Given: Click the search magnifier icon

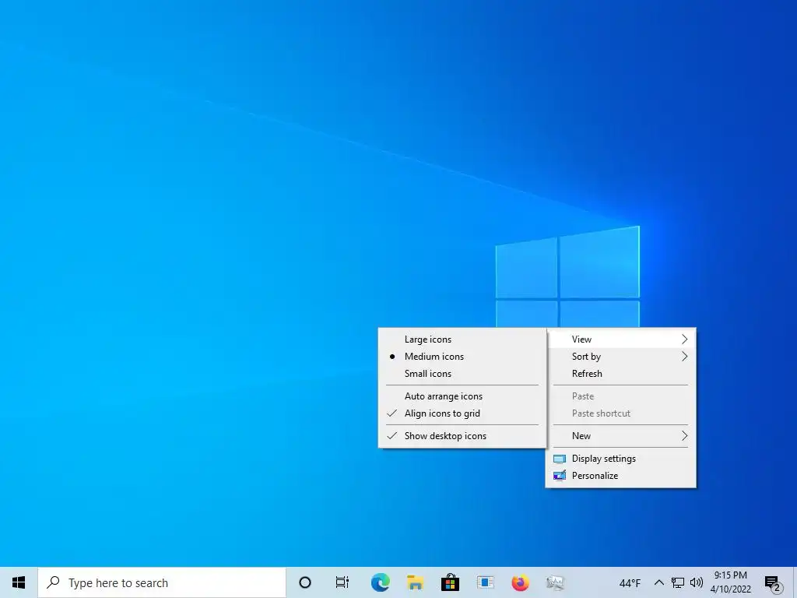Looking at the screenshot, I should tap(53, 582).
